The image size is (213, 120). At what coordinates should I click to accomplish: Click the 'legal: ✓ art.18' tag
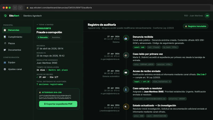tap(142, 82)
